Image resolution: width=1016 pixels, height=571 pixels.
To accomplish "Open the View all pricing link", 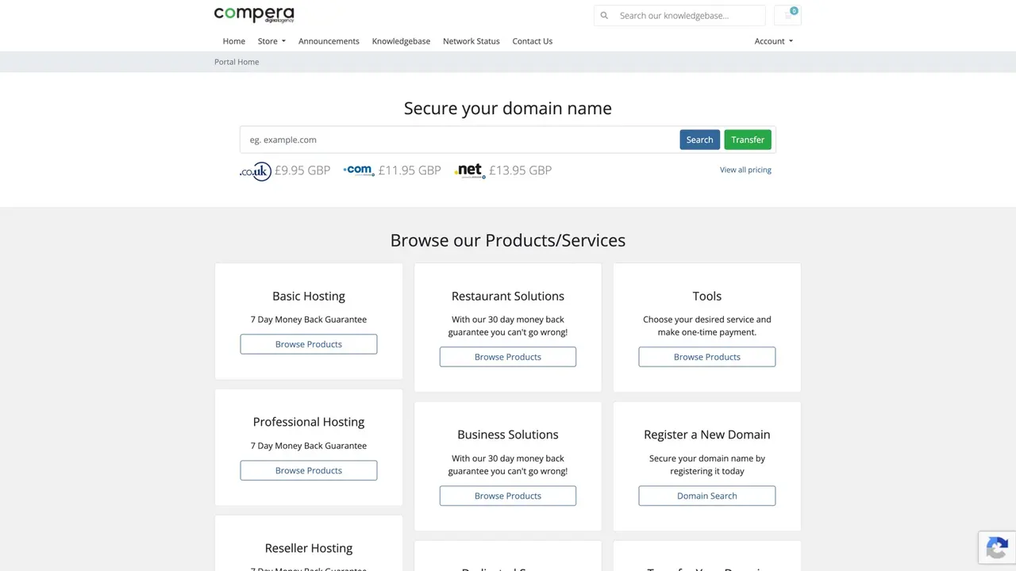I will pos(745,170).
